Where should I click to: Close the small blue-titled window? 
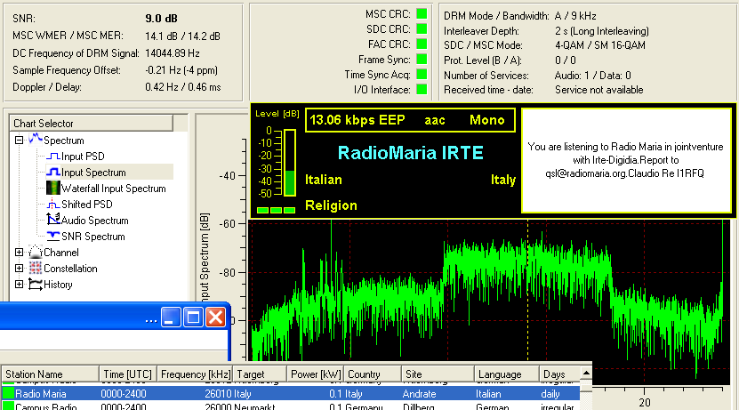pyautogui.click(x=216, y=318)
